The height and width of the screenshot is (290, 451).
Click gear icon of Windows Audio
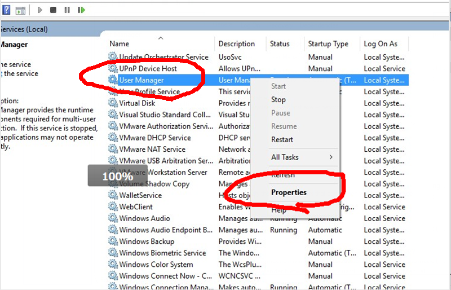click(113, 218)
